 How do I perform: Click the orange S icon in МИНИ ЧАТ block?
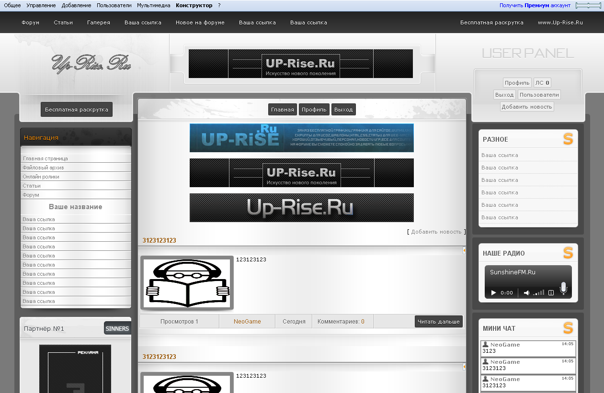[x=568, y=328]
